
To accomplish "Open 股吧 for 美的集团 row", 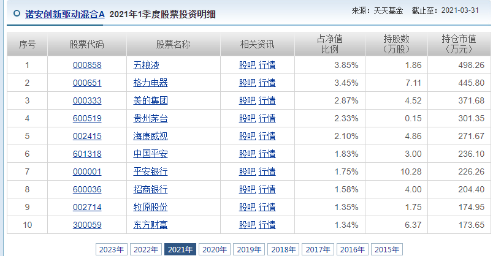I will 248,100.
